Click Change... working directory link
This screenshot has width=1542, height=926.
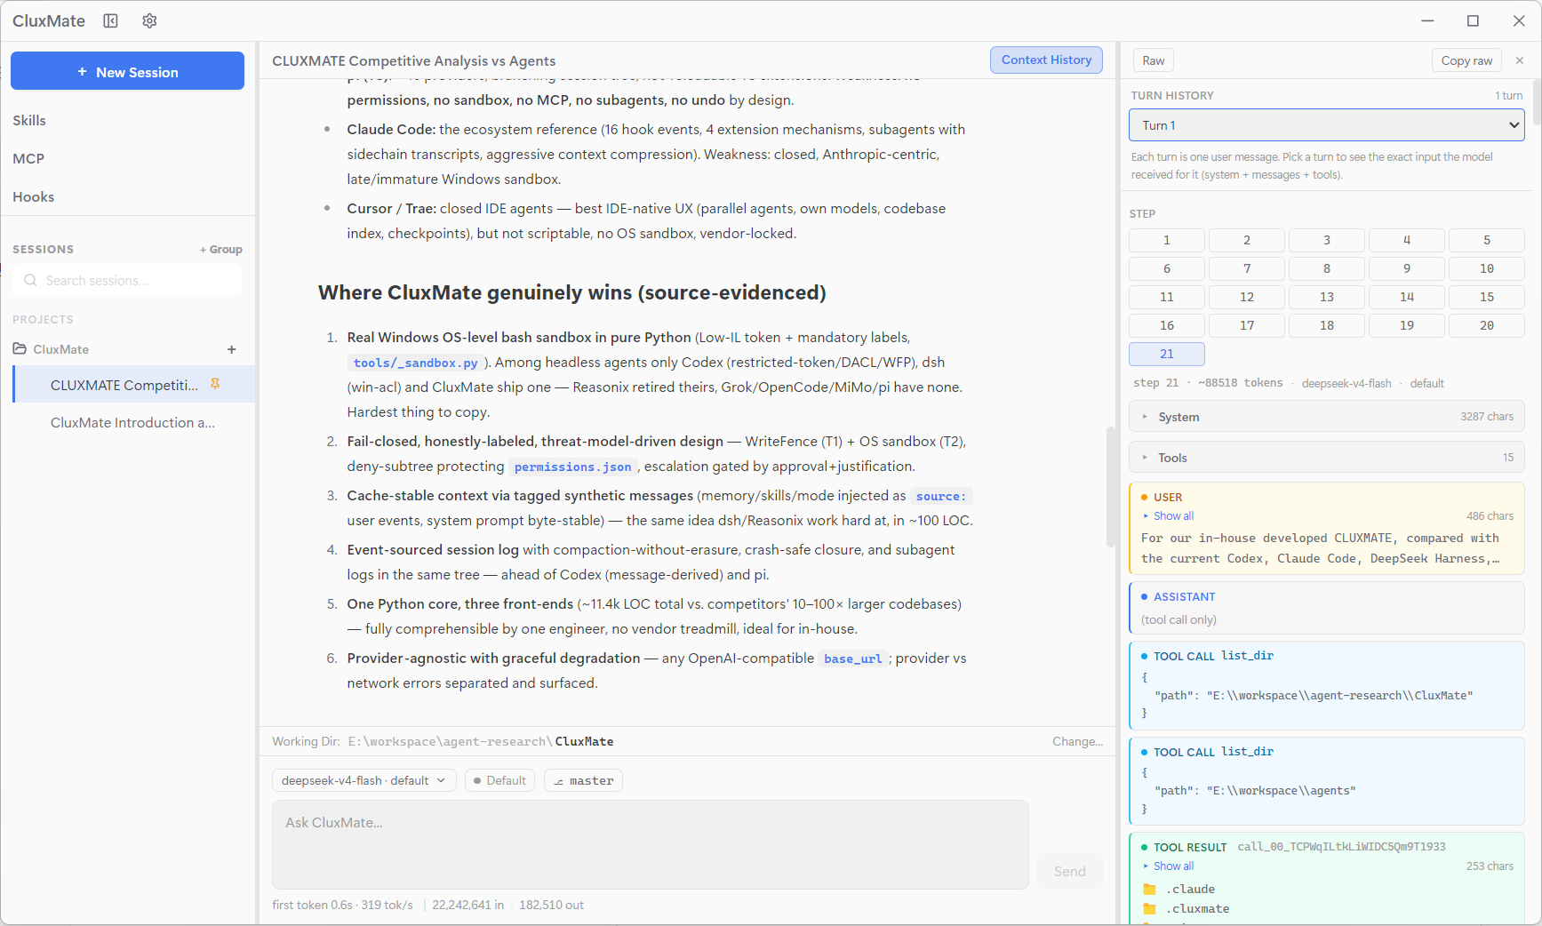pyautogui.click(x=1077, y=741)
